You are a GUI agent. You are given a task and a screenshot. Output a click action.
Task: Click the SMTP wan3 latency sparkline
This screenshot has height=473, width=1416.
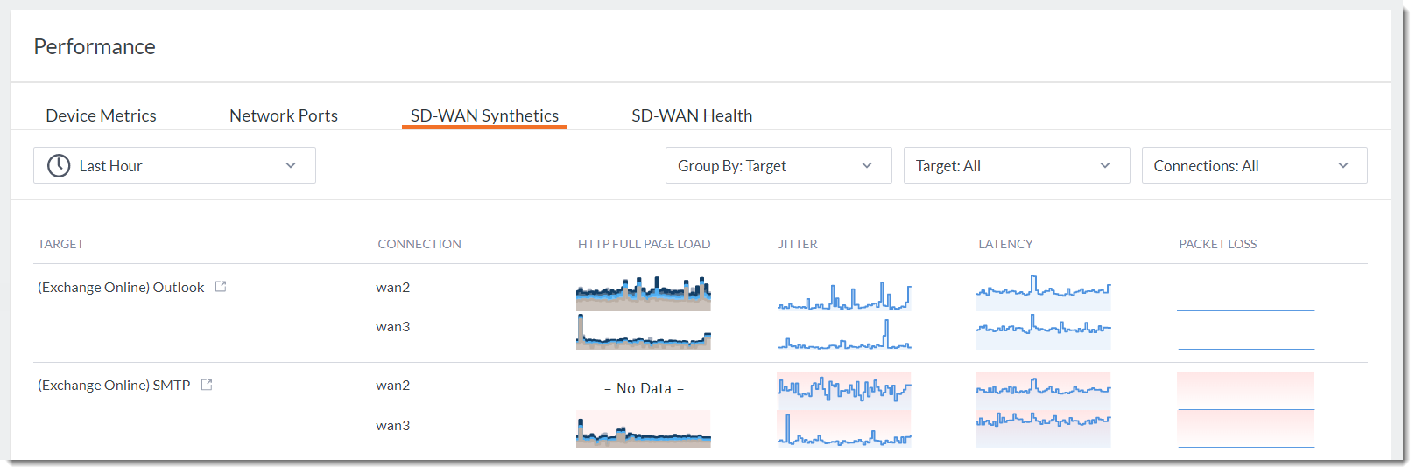click(1043, 429)
